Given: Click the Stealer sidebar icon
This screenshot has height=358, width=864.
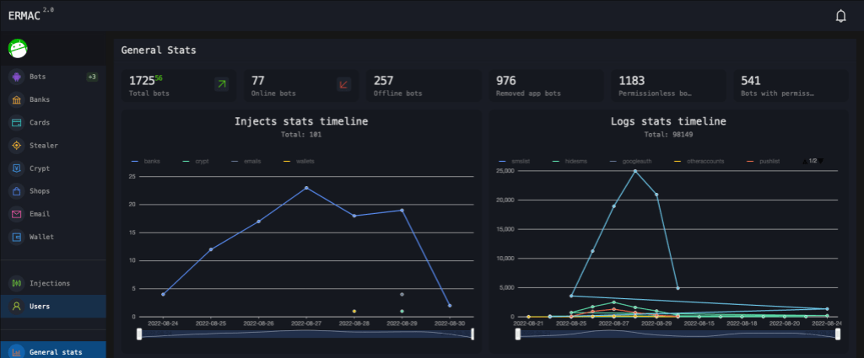Looking at the screenshot, I should click(x=16, y=145).
